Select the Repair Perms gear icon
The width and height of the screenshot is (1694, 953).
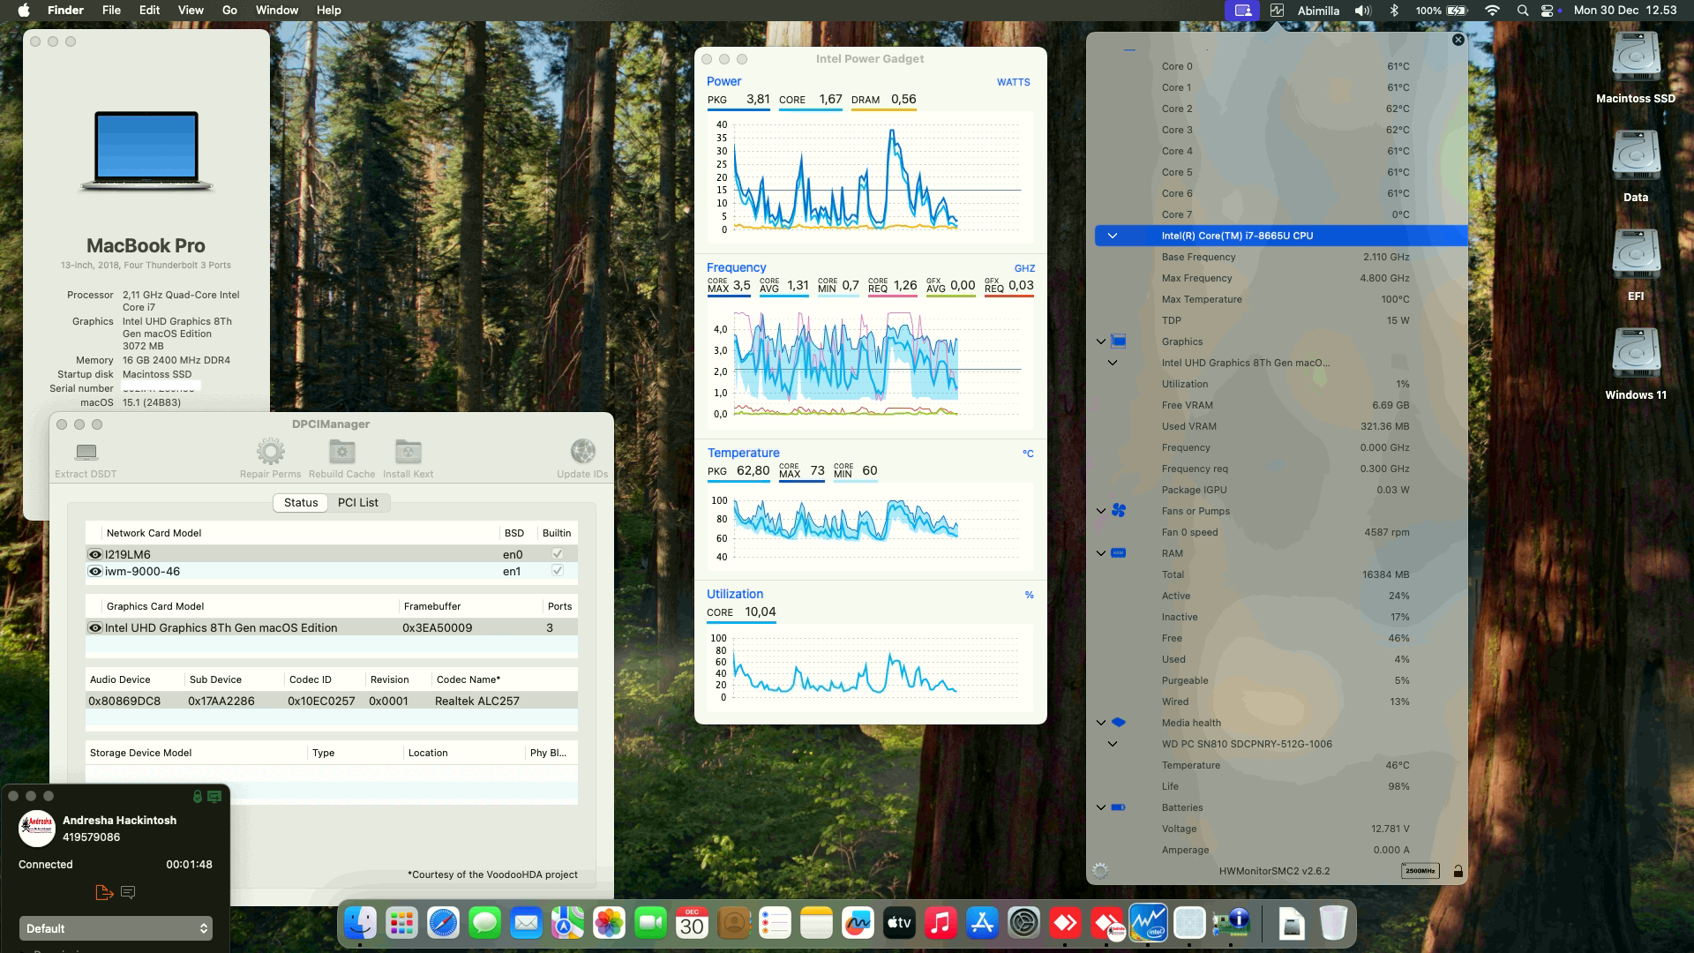(270, 452)
